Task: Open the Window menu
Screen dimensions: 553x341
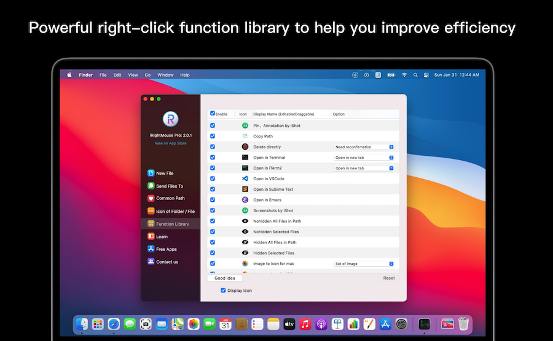Action: pyautogui.click(x=165, y=75)
